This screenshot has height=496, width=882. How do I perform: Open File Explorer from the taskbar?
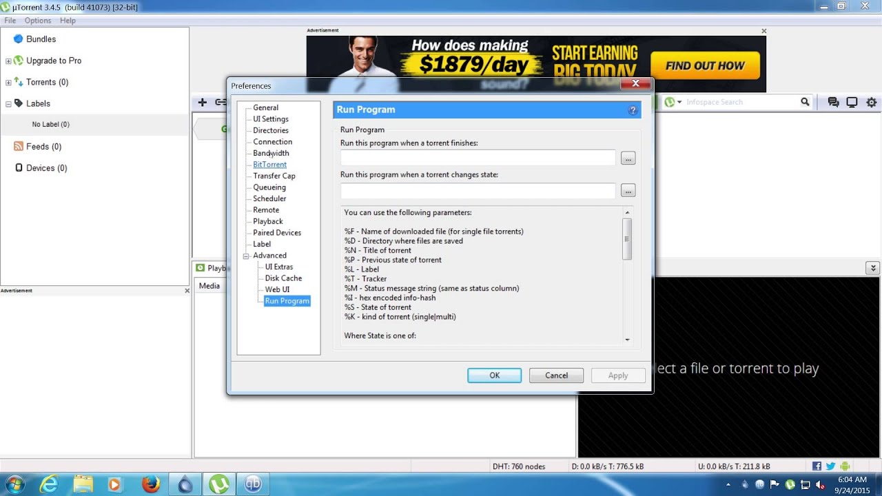[x=83, y=484]
